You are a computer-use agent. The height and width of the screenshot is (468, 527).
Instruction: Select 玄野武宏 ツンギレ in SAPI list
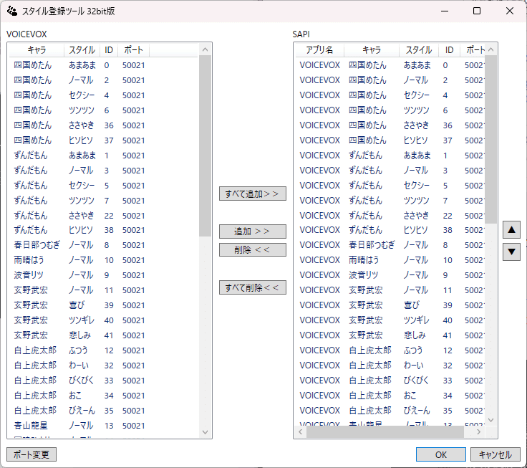[390, 320]
